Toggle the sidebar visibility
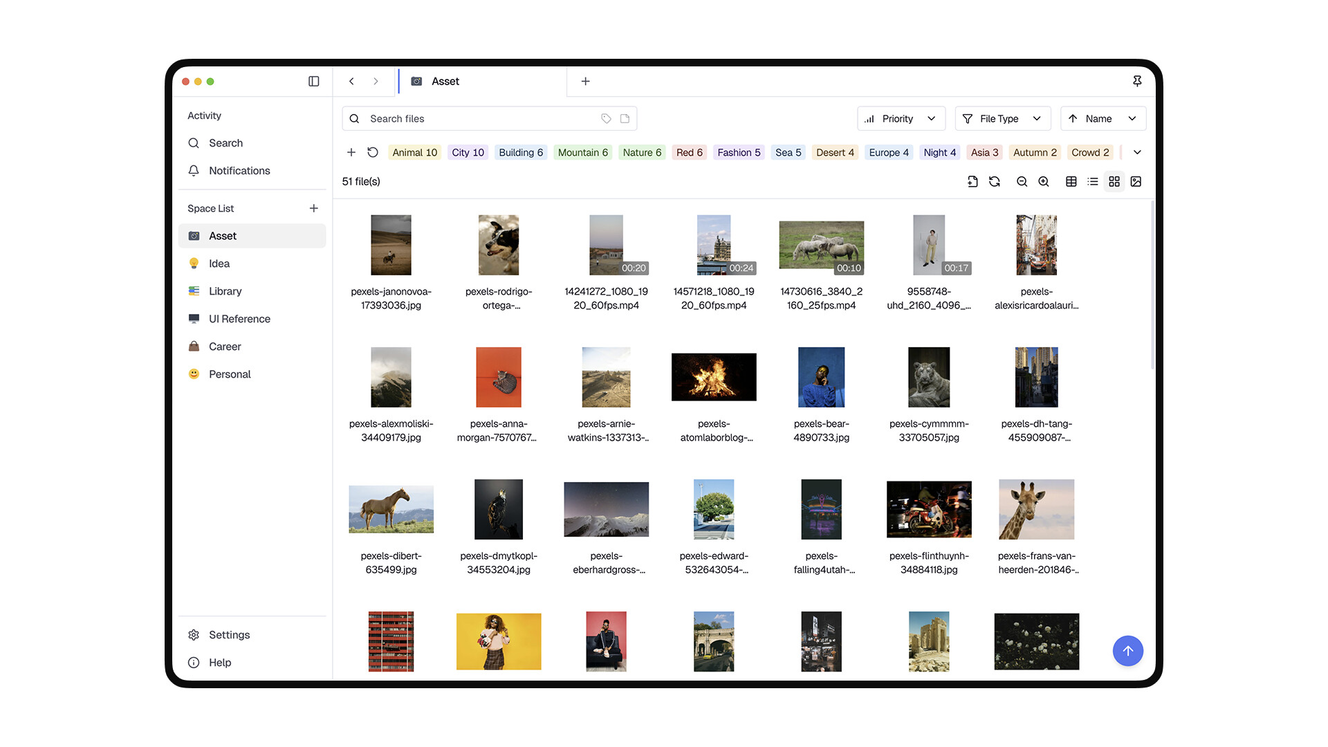 [x=313, y=81]
